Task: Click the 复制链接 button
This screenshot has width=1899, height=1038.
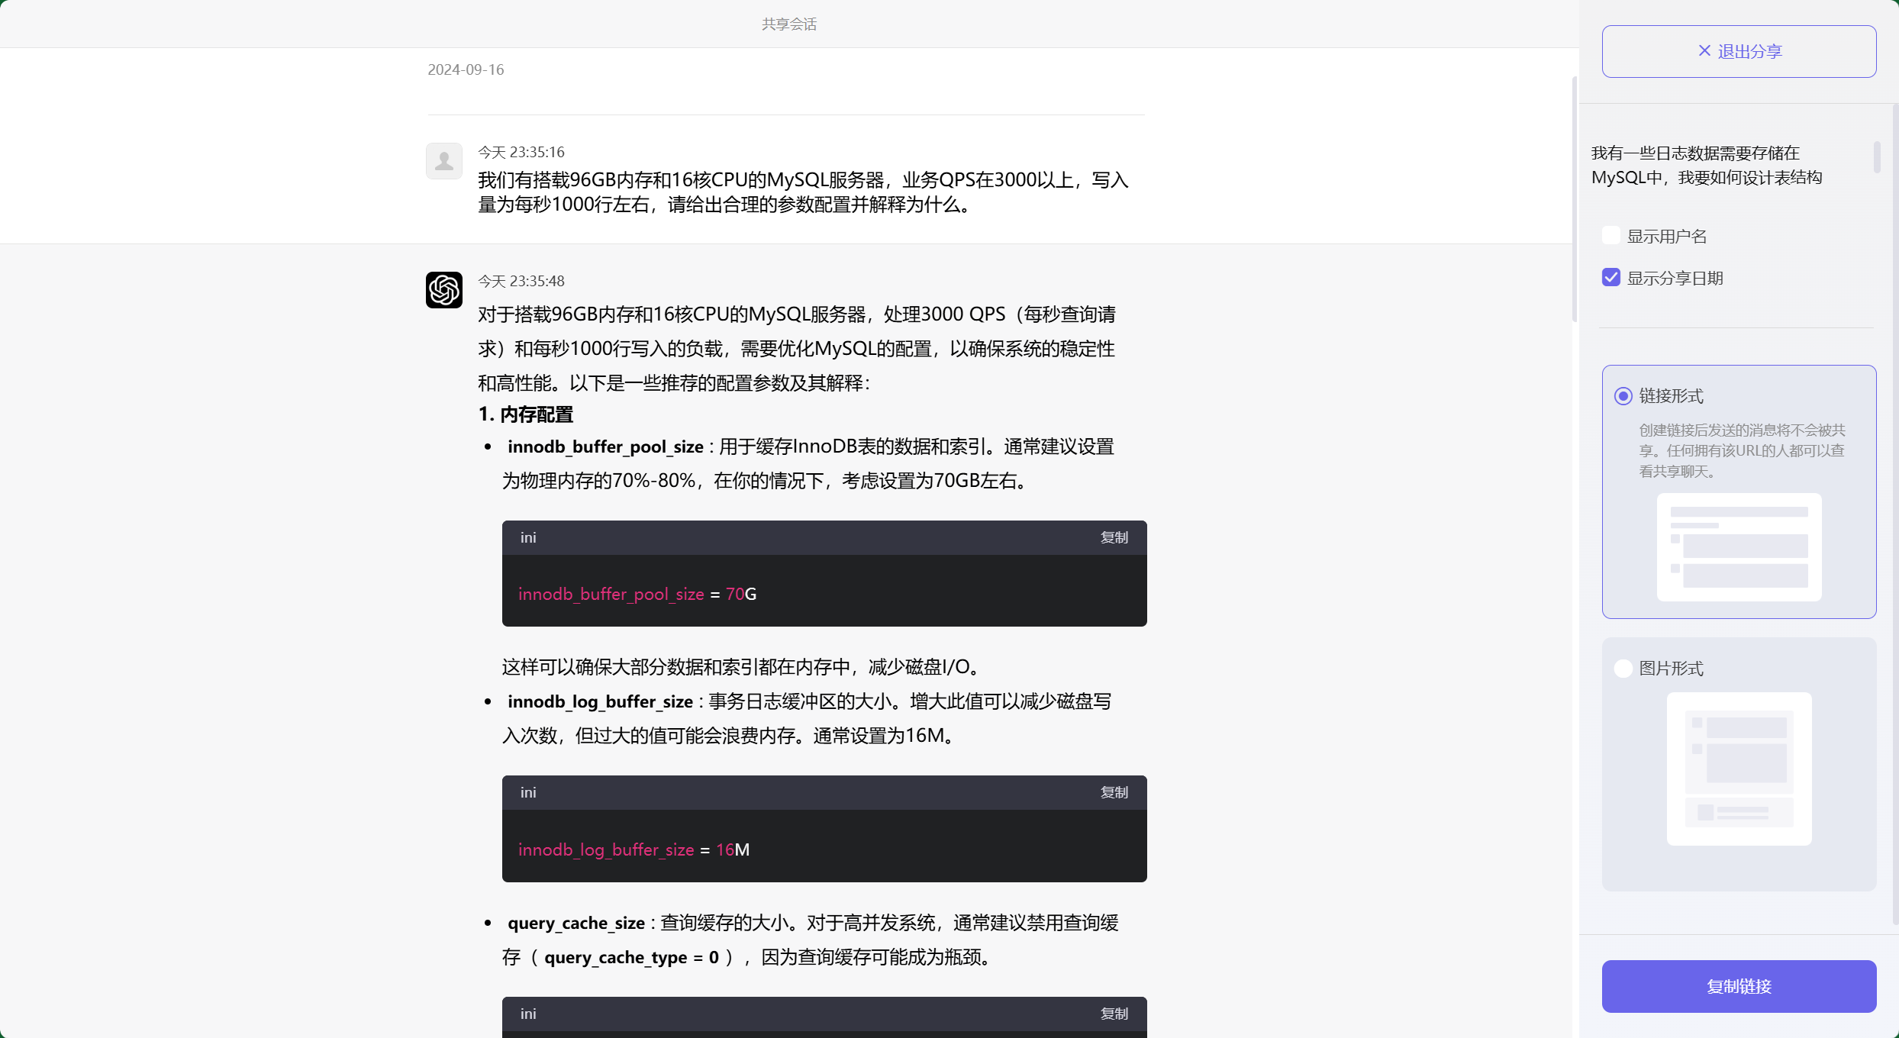Action: click(x=1739, y=986)
